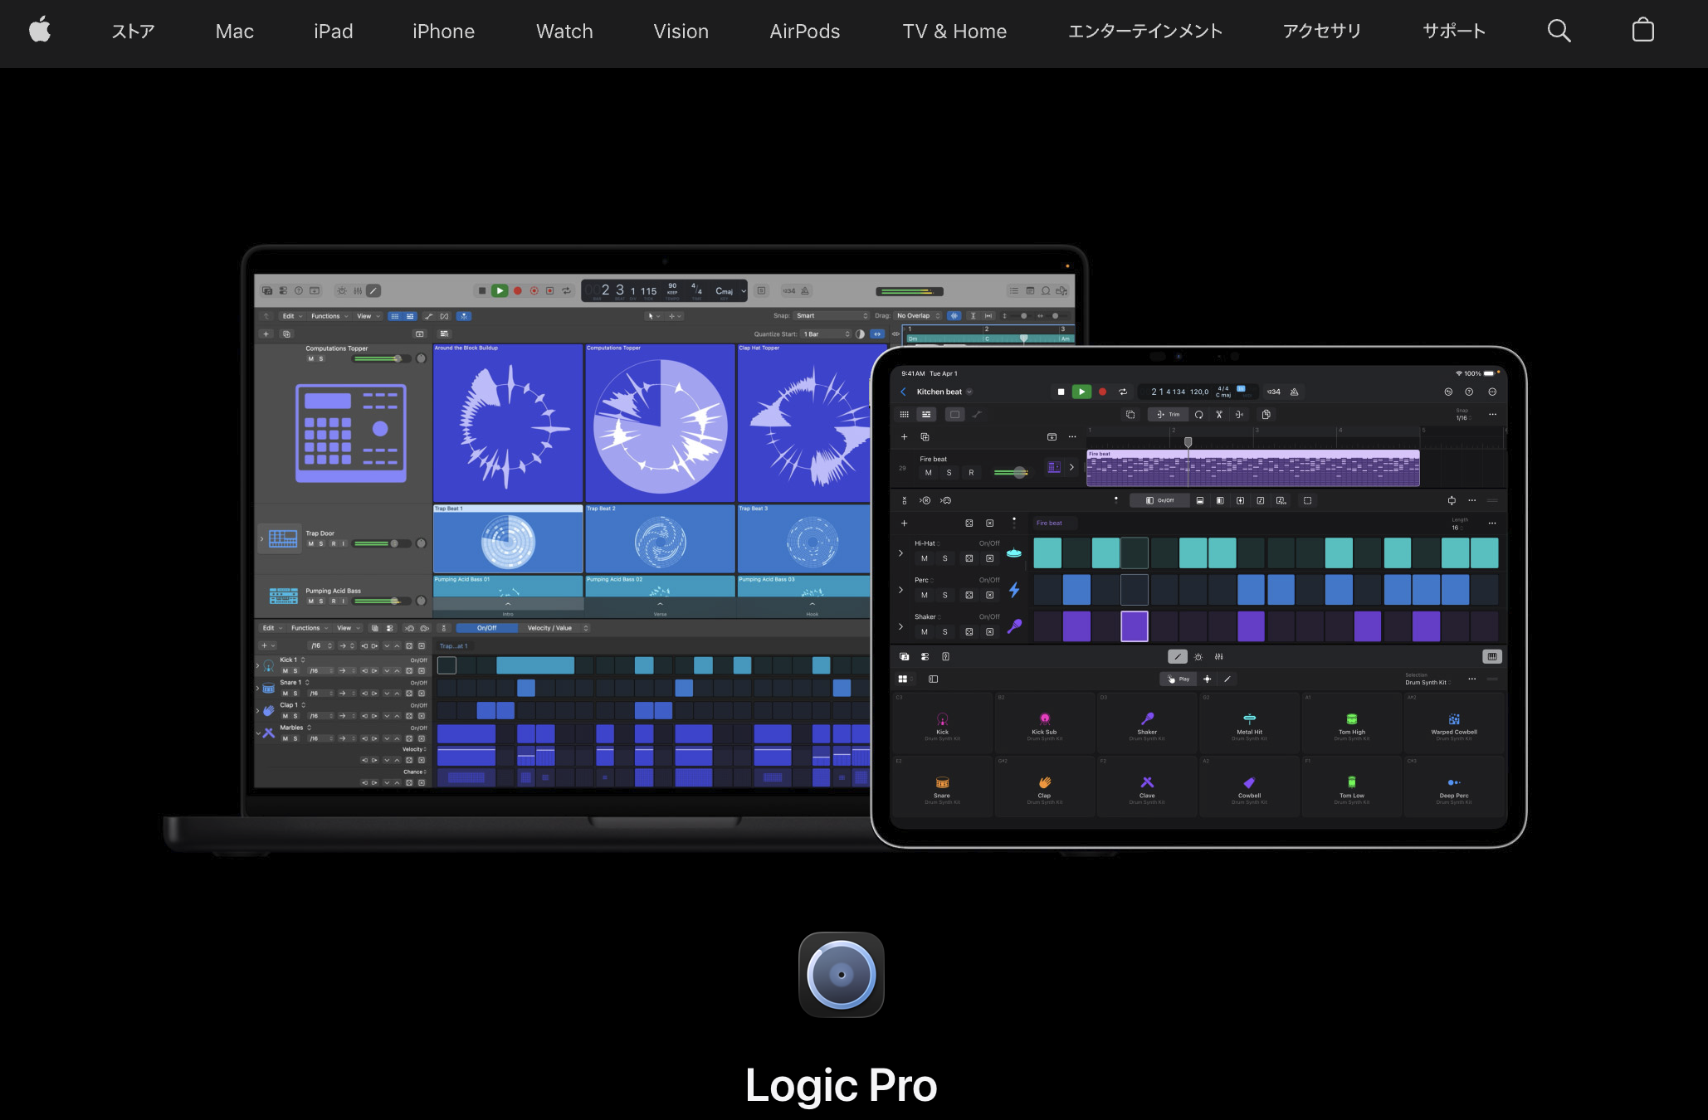Toggle the Cycle button on the Mac transport
The height and width of the screenshot is (1120, 1708).
(567, 290)
